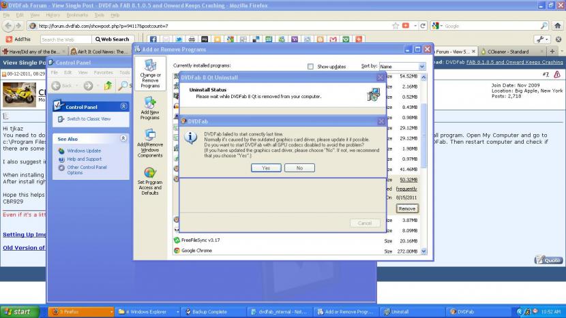Open Firefox File menu
This screenshot has width=566, height=318.
pos(6,15)
